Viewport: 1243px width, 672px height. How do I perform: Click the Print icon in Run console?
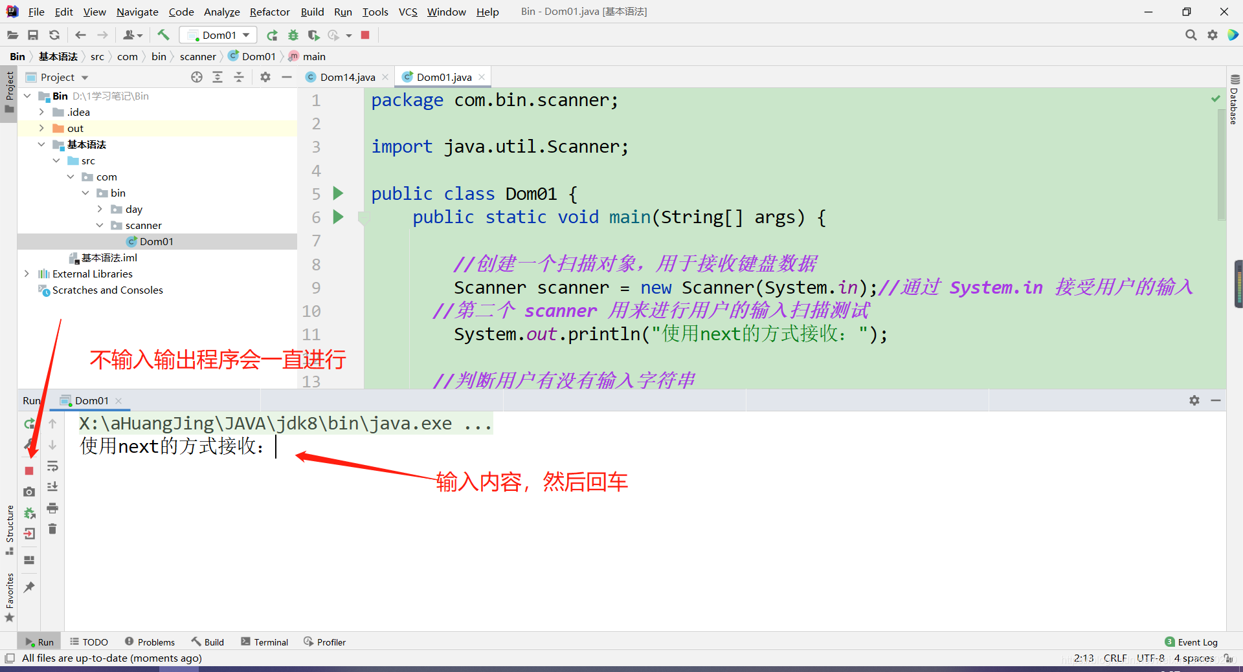52,508
